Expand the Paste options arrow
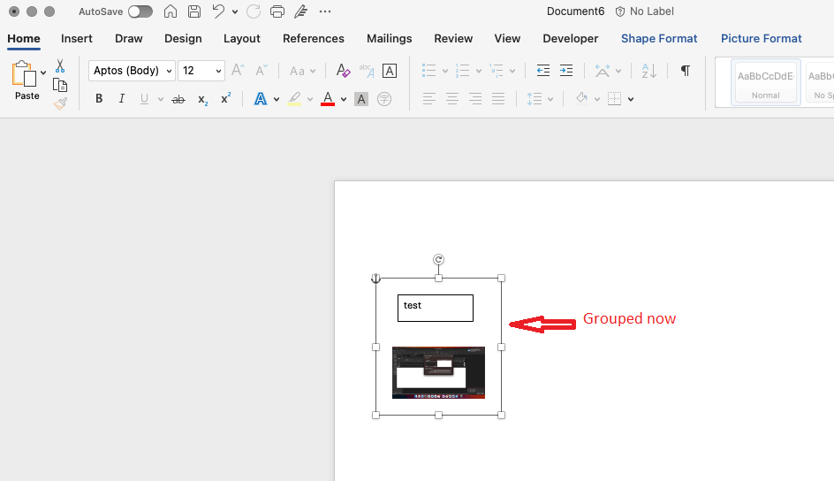The height and width of the screenshot is (481, 834). [43, 73]
